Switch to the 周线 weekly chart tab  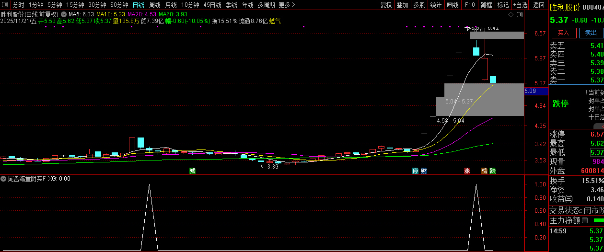tap(154, 5)
